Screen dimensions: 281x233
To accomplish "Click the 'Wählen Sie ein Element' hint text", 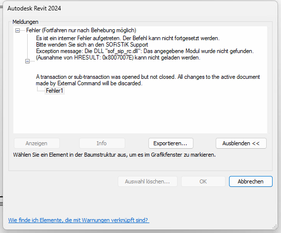I will tap(114, 155).
